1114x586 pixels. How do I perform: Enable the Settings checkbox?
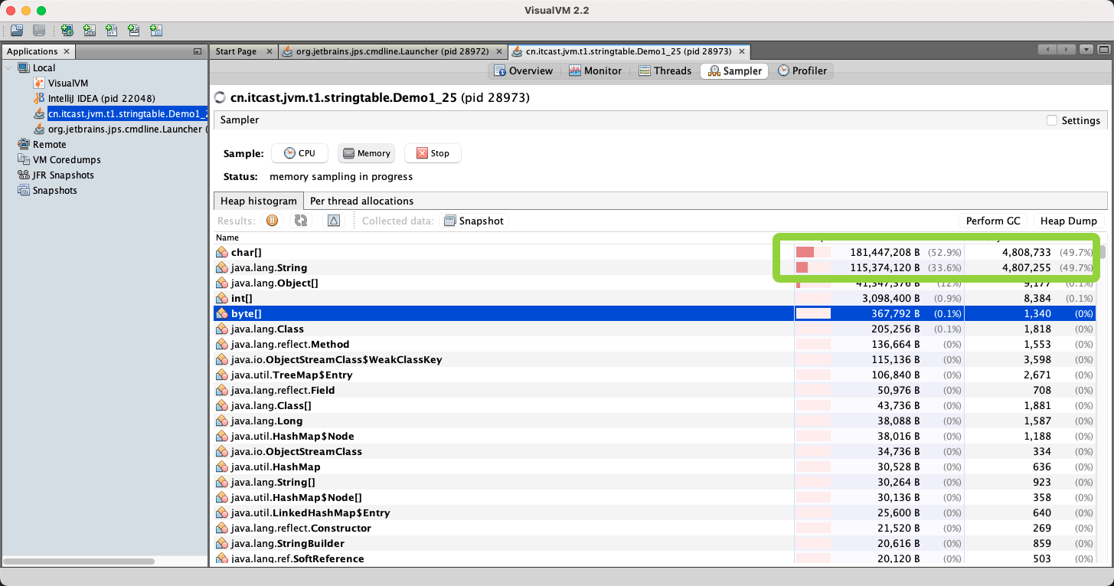pyautogui.click(x=1052, y=120)
